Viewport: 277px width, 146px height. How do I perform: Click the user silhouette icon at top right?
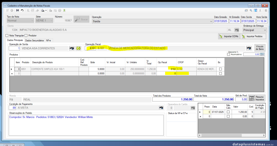[260, 11]
